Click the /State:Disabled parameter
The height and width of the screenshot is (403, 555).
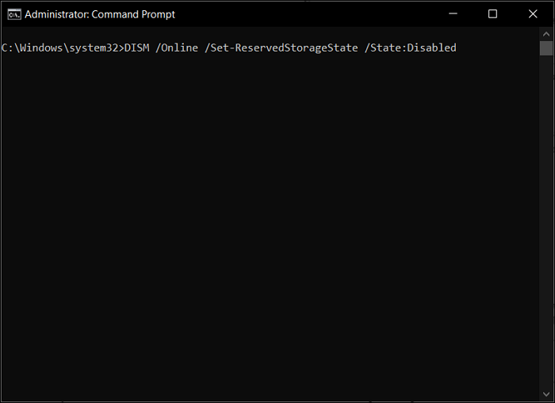[x=410, y=48]
